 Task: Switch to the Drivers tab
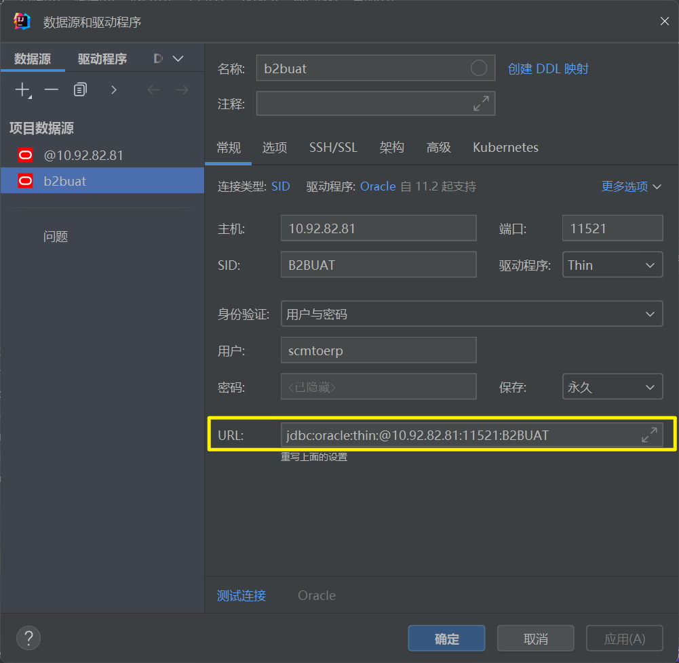click(x=102, y=59)
